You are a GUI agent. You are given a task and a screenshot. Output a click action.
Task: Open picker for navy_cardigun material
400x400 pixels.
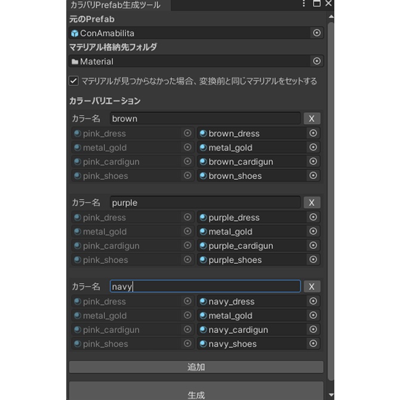point(313,330)
